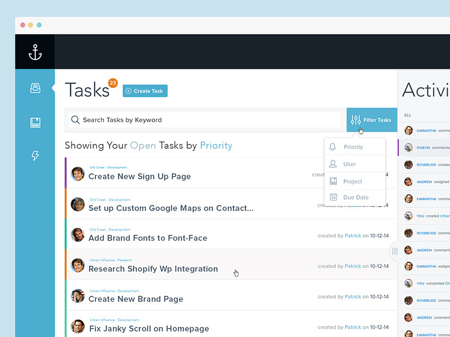
Task: Click Patrick link on Create New Brand Page row
Action: tap(352, 296)
